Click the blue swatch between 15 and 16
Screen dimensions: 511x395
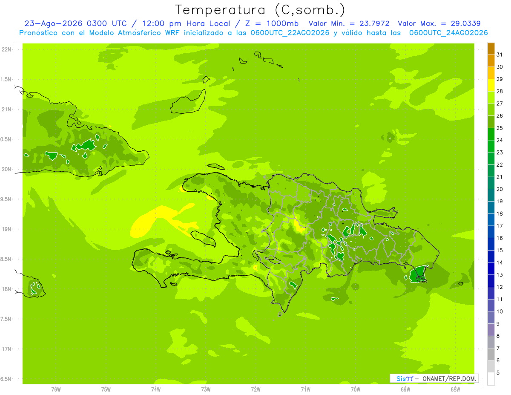point(491,244)
